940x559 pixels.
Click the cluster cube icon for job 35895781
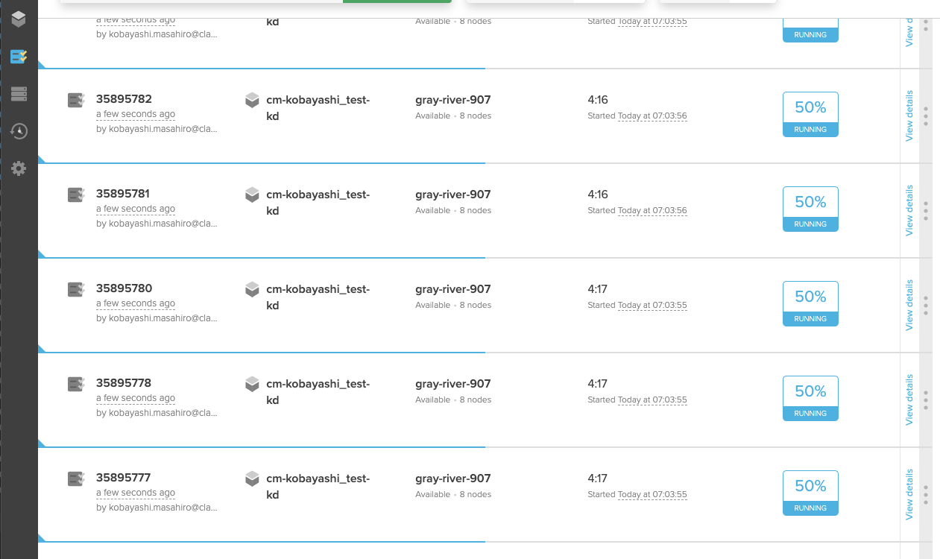pos(251,194)
